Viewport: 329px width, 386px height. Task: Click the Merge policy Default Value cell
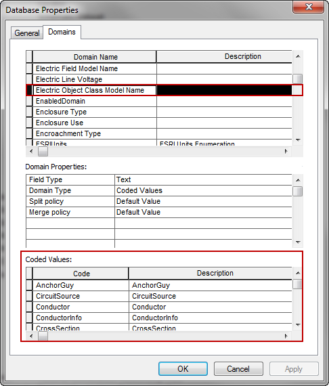(203, 212)
